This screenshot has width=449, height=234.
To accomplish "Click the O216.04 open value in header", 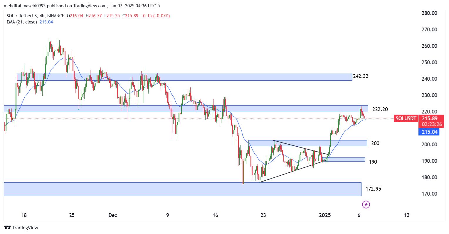I will (x=75, y=16).
